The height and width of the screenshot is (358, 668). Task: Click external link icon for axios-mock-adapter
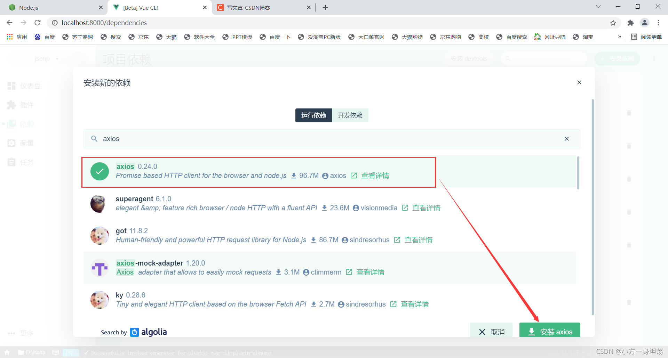click(349, 272)
